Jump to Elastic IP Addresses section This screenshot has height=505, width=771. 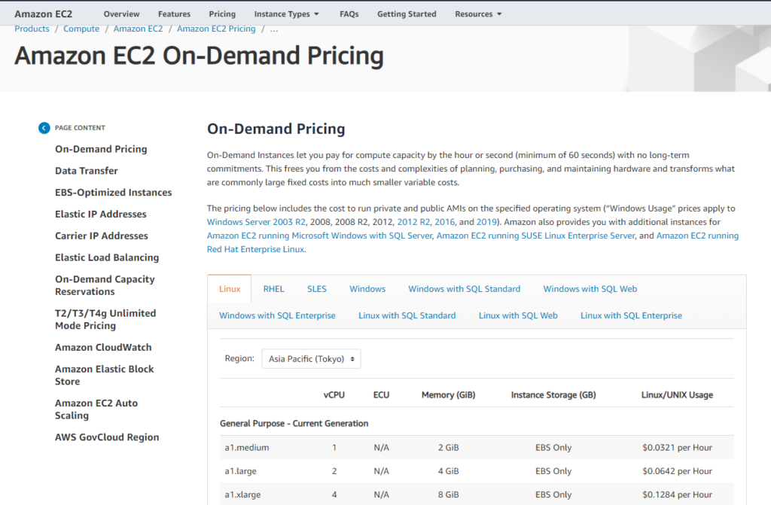[101, 214]
